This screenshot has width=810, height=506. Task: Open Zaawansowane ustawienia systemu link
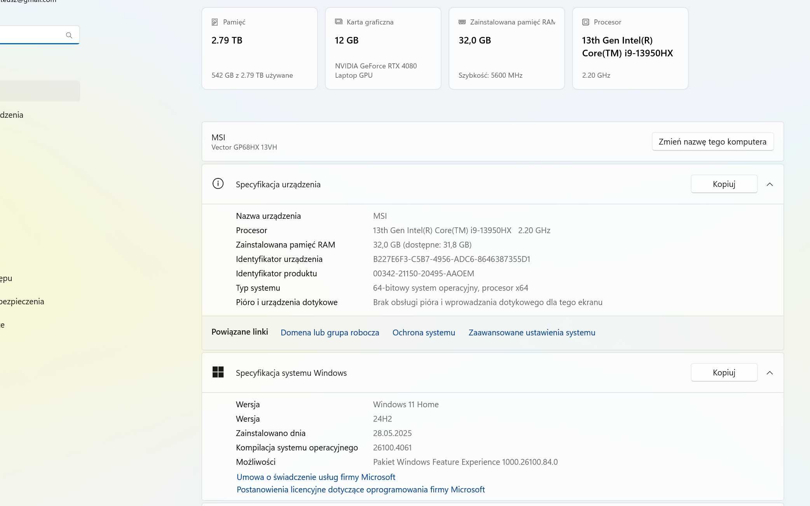pyautogui.click(x=532, y=333)
